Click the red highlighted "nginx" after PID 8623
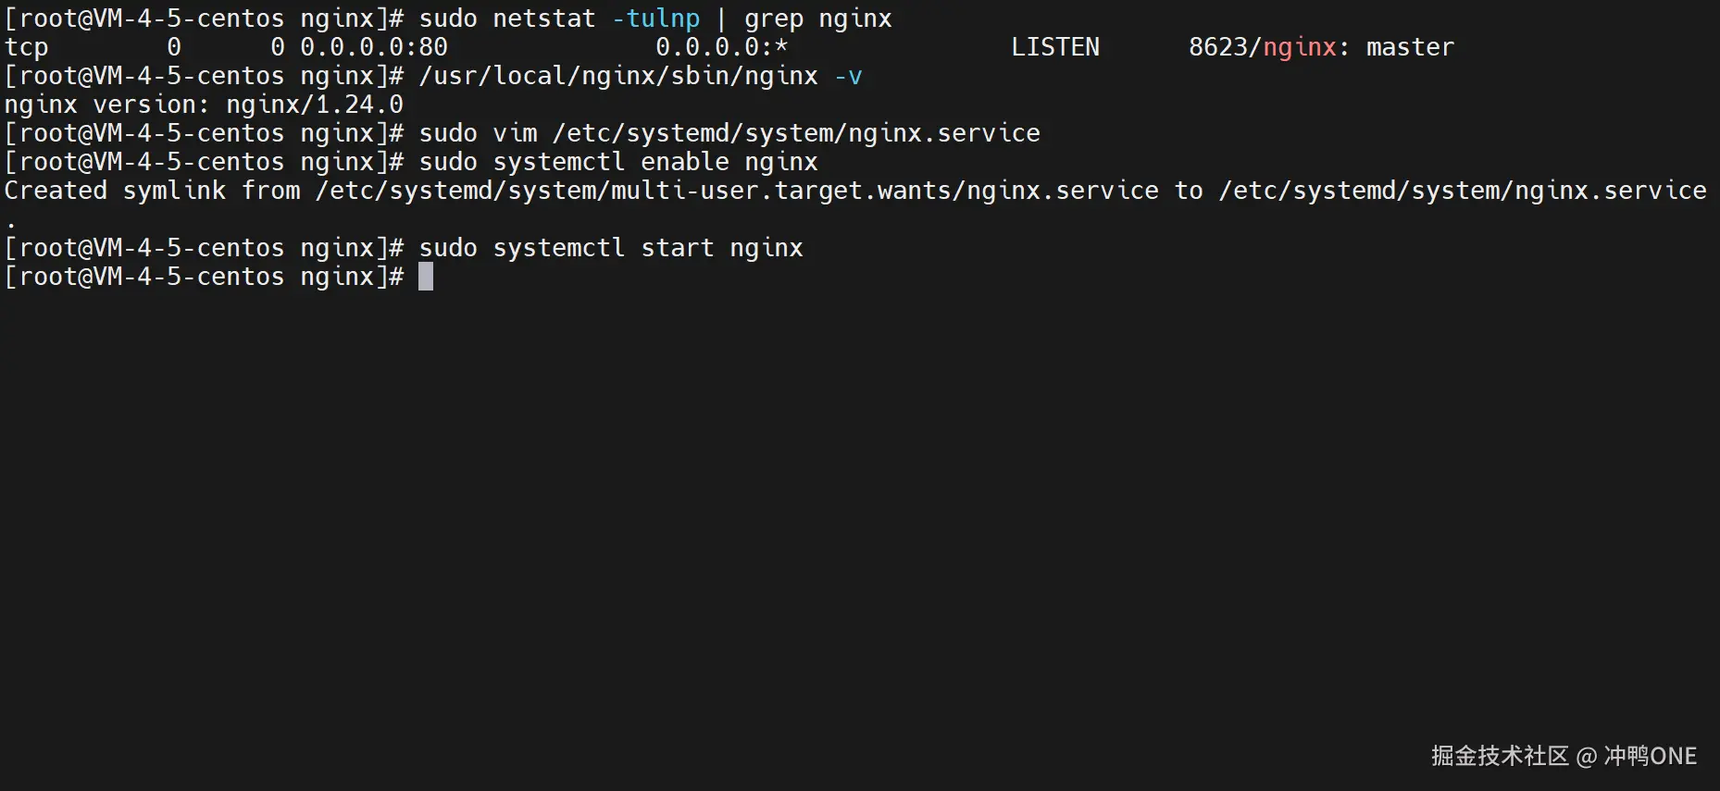 point(1299,47)
